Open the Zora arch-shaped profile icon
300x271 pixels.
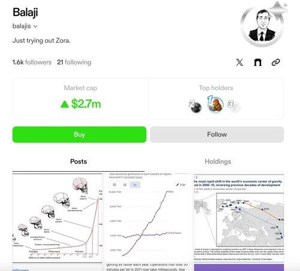pos(257,62)
